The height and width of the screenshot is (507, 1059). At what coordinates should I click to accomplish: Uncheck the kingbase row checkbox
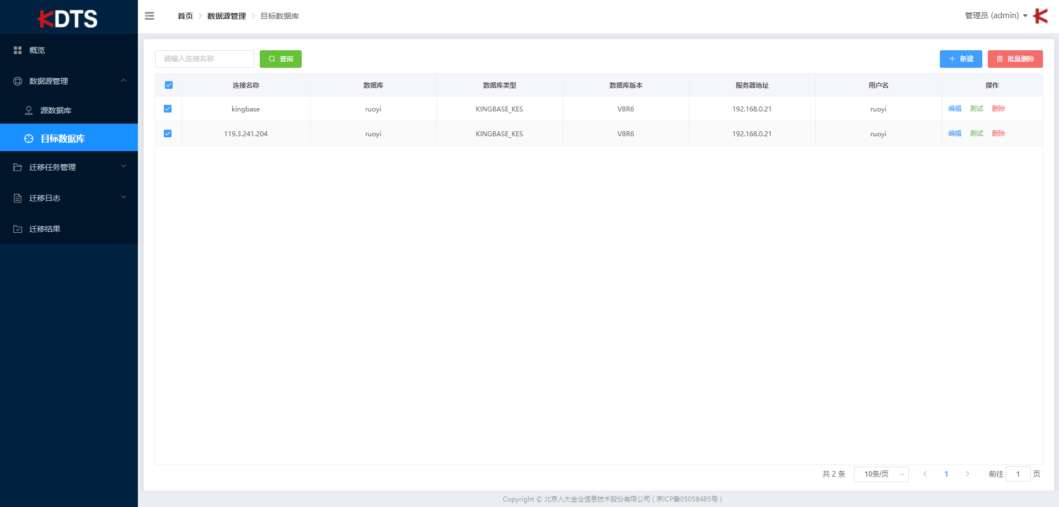tap(168, 109)
